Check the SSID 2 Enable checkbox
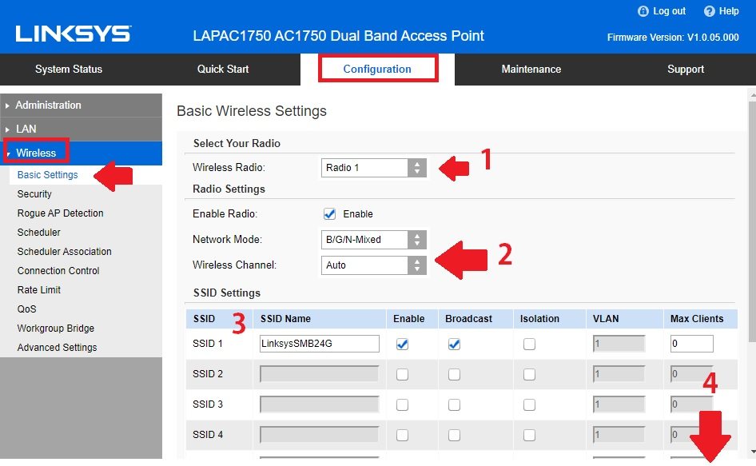This screenshot has width=756, height=466. click(x=403, y=374)
